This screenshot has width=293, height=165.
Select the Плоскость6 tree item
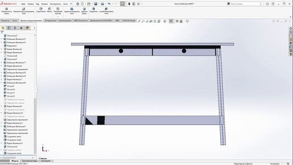click(12, 56)
